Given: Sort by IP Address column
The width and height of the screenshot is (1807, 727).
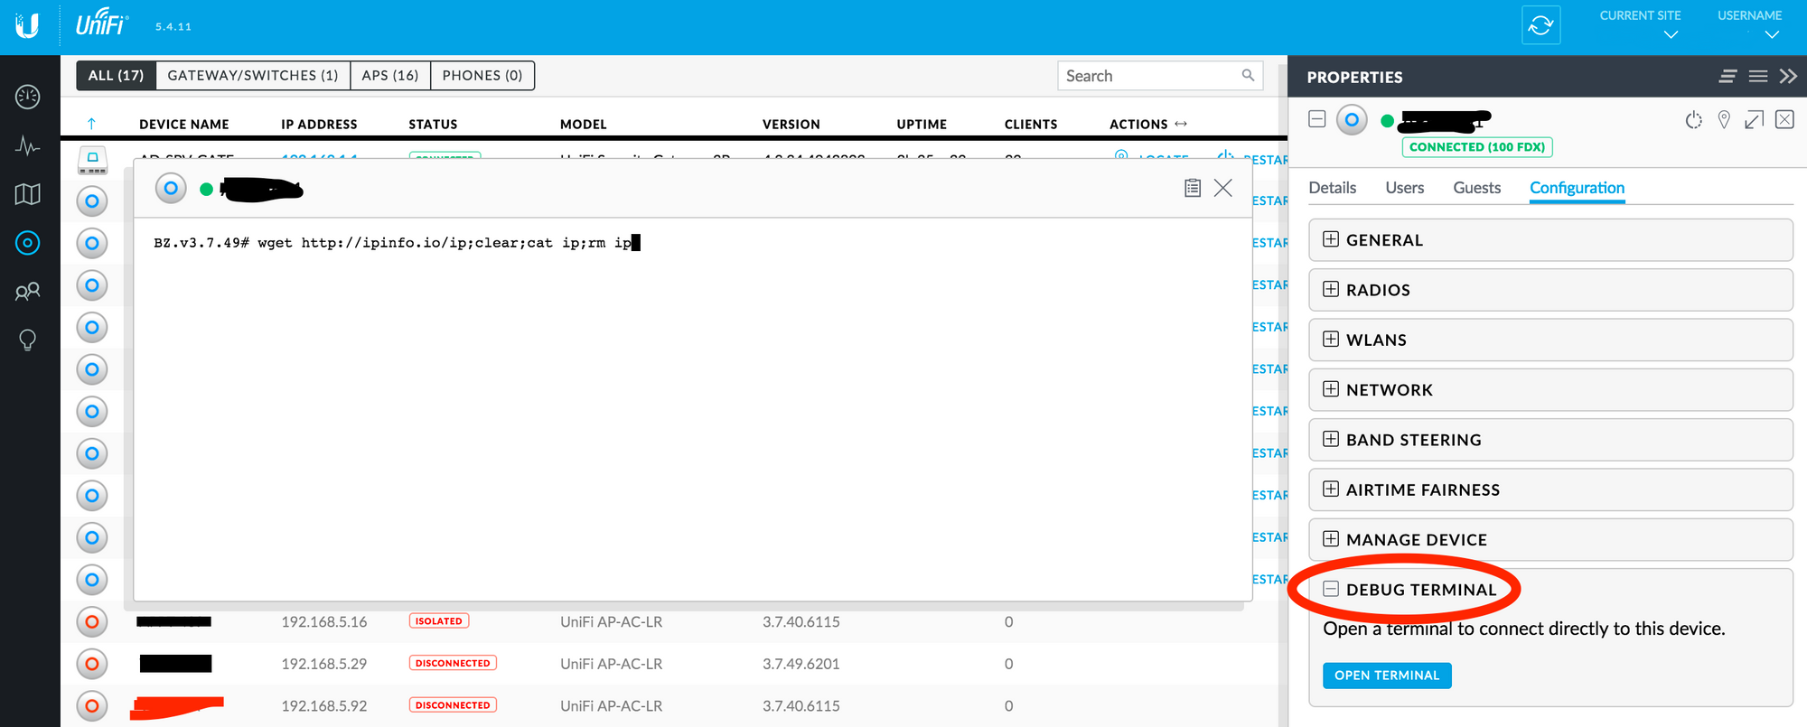Looking at the screenshot, I should [319, 124].
